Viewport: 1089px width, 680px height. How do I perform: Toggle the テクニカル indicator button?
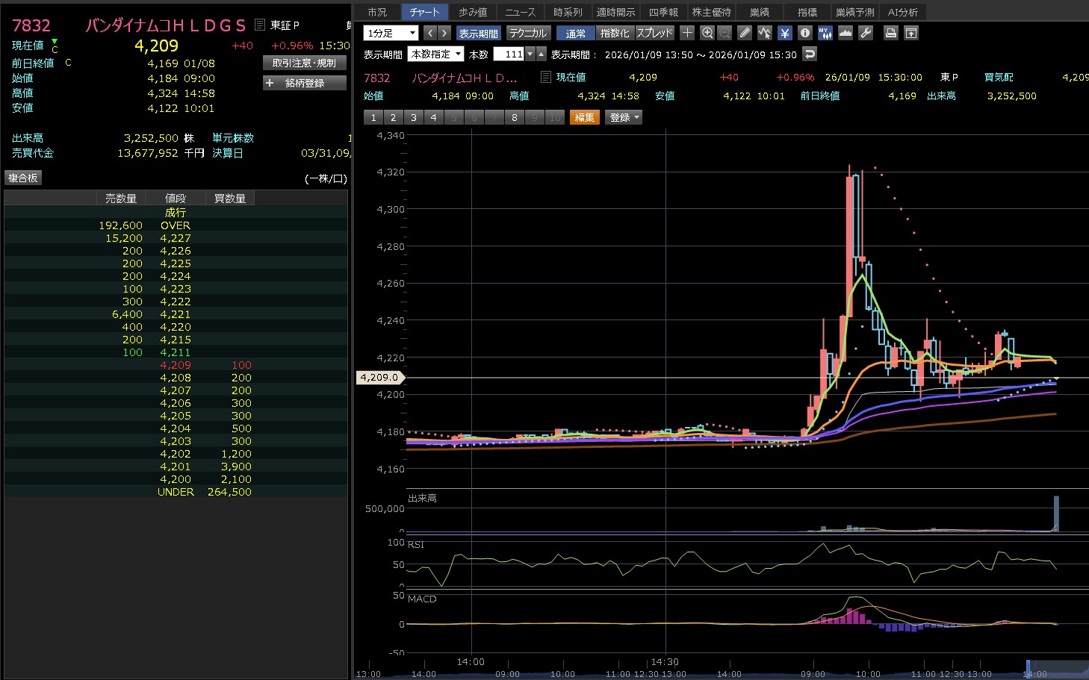(528, 33)
